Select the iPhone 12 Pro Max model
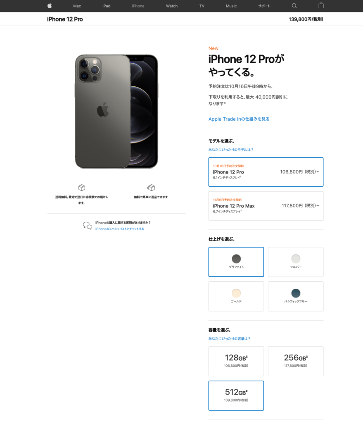The height and width of the screenshot is (423, 363). [266, 206]
